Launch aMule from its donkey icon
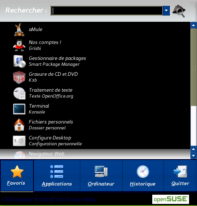This screenshot has height=206, width=197. 19,30
